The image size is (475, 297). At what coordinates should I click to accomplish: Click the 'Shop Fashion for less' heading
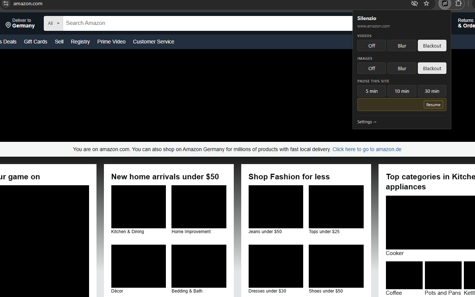(x=289, y=177)
